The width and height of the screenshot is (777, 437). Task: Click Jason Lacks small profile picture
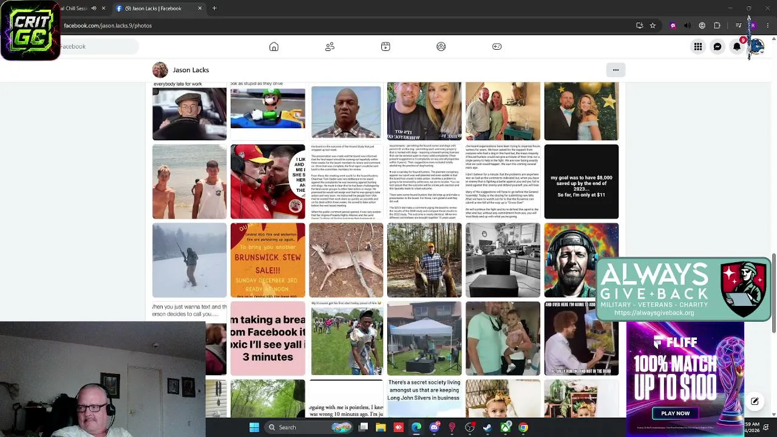[160, 70]
